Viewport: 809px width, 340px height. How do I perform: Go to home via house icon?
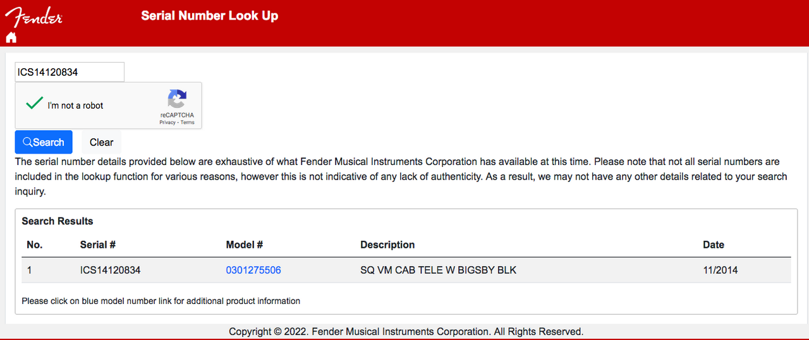[x=11, y=37]
